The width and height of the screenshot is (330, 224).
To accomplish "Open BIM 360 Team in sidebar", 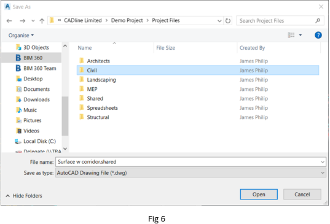I will pyautogui.click(x=36, y=68).
